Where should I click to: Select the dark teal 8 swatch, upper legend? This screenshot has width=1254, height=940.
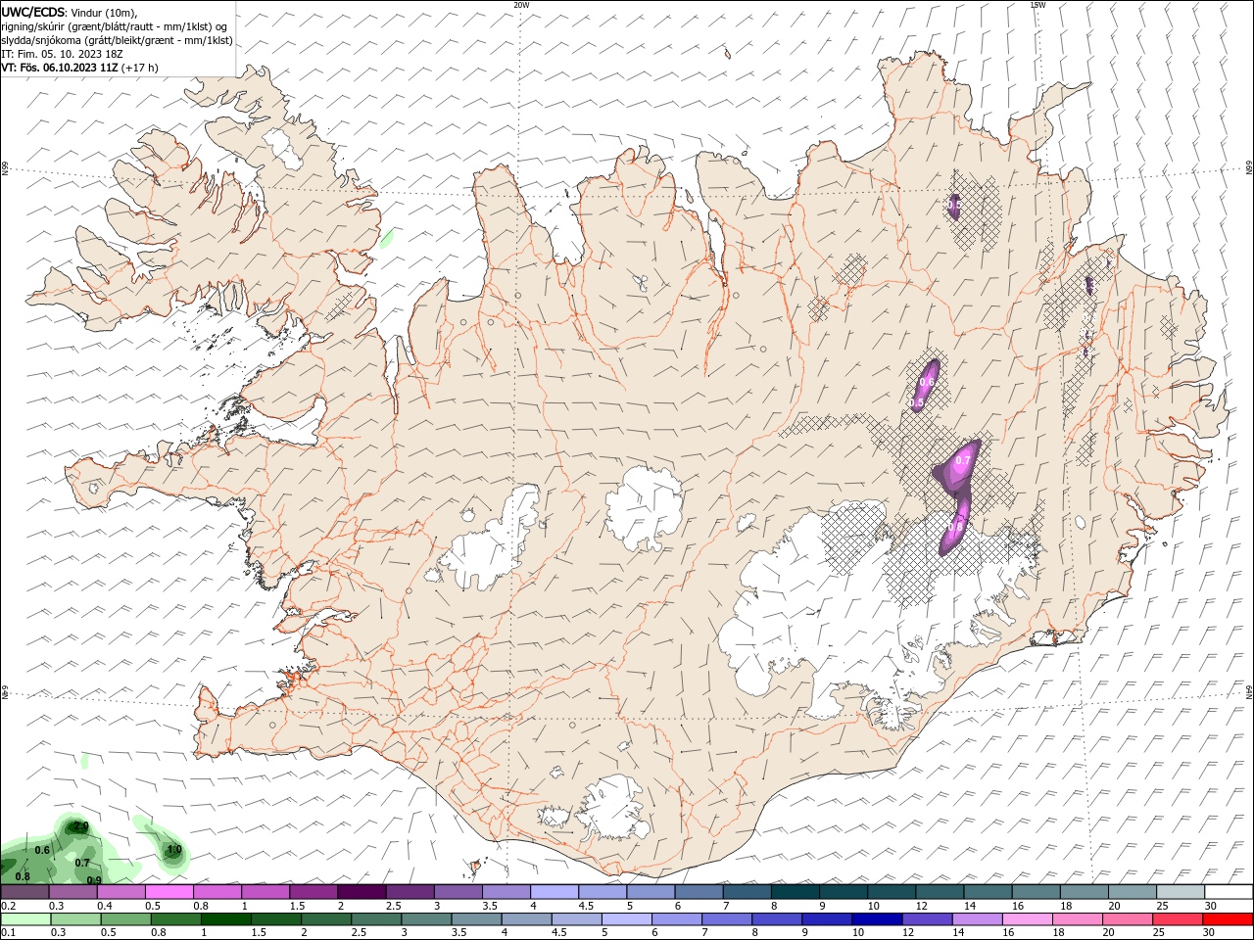coord(794,892)
